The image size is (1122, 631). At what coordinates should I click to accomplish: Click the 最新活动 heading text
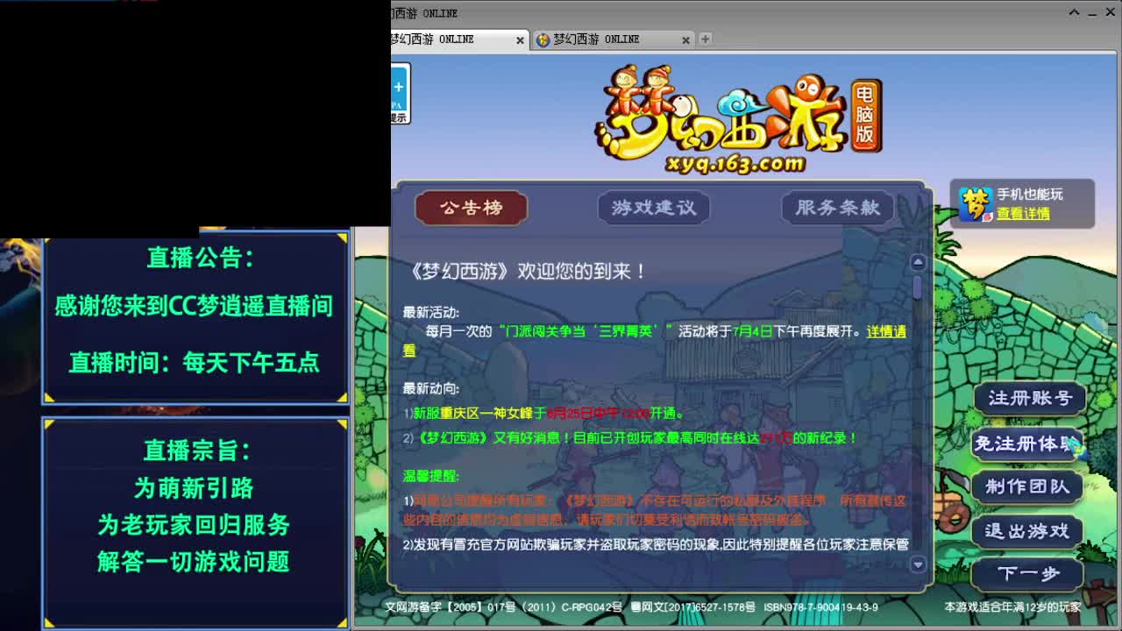431,313
